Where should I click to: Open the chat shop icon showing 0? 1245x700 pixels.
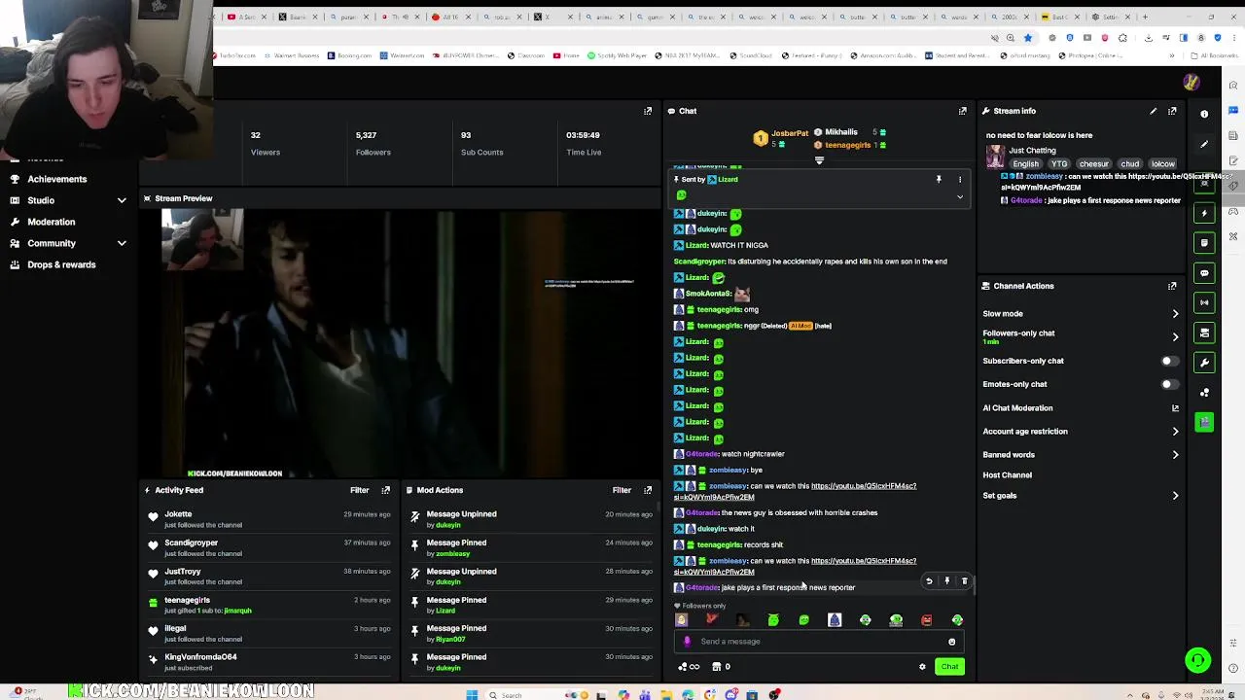(721, 667)
